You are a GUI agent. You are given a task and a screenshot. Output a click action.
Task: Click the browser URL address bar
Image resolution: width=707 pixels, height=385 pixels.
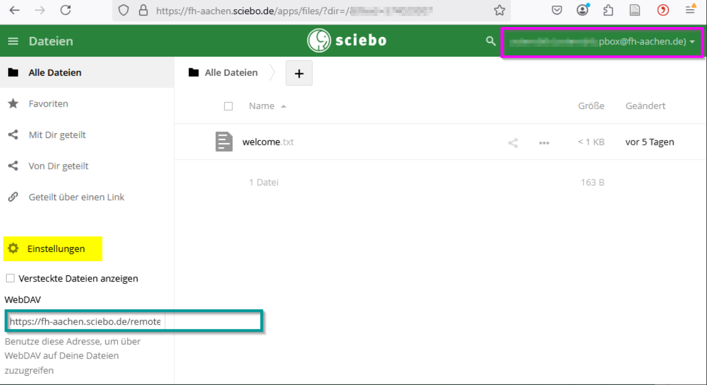coord(311,10)
